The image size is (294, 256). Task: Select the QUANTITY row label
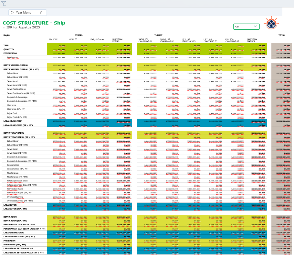[9, 49]
